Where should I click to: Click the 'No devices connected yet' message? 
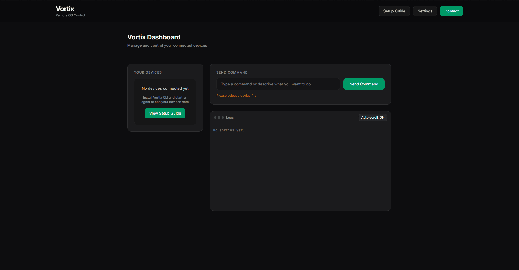tap(165, 88)
